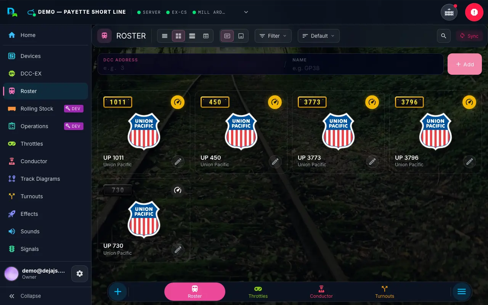Open the throttle for UP 450

point(275,102)
